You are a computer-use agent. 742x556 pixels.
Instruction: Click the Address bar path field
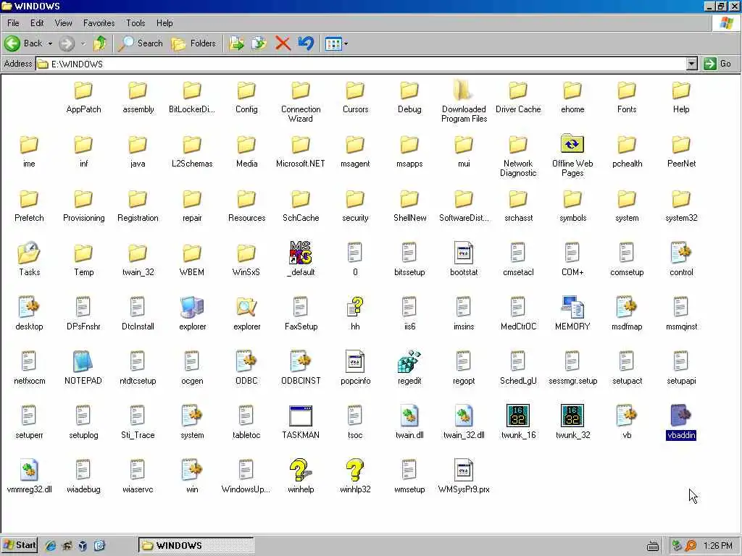(361, 64)
